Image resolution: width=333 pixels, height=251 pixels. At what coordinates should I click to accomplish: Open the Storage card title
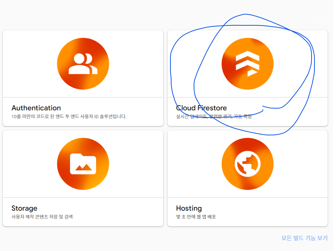click(x=24, y=208)
